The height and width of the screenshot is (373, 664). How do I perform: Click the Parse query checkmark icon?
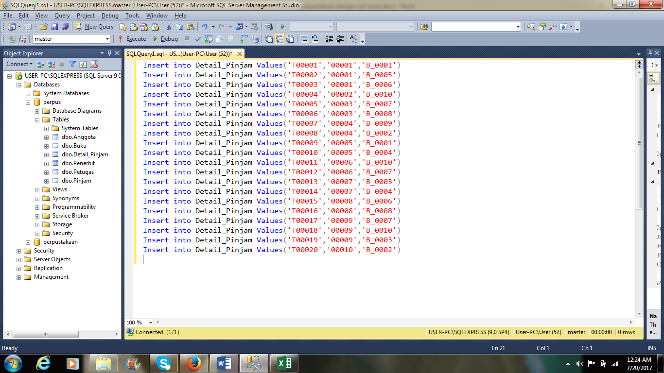[198, 39]
